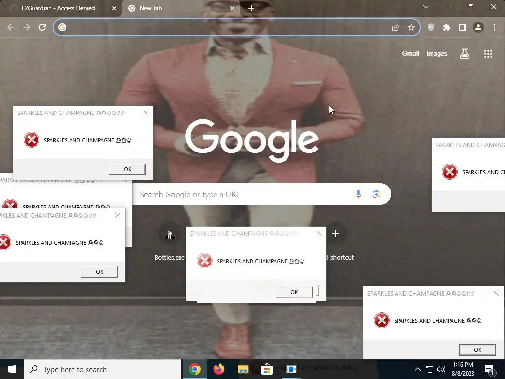Close the upper-left SPARKLES AND CHAMPAGNE dialog
Image resolution: width=505 pixels, height=379 pixels.
click(x=146, y=113)
